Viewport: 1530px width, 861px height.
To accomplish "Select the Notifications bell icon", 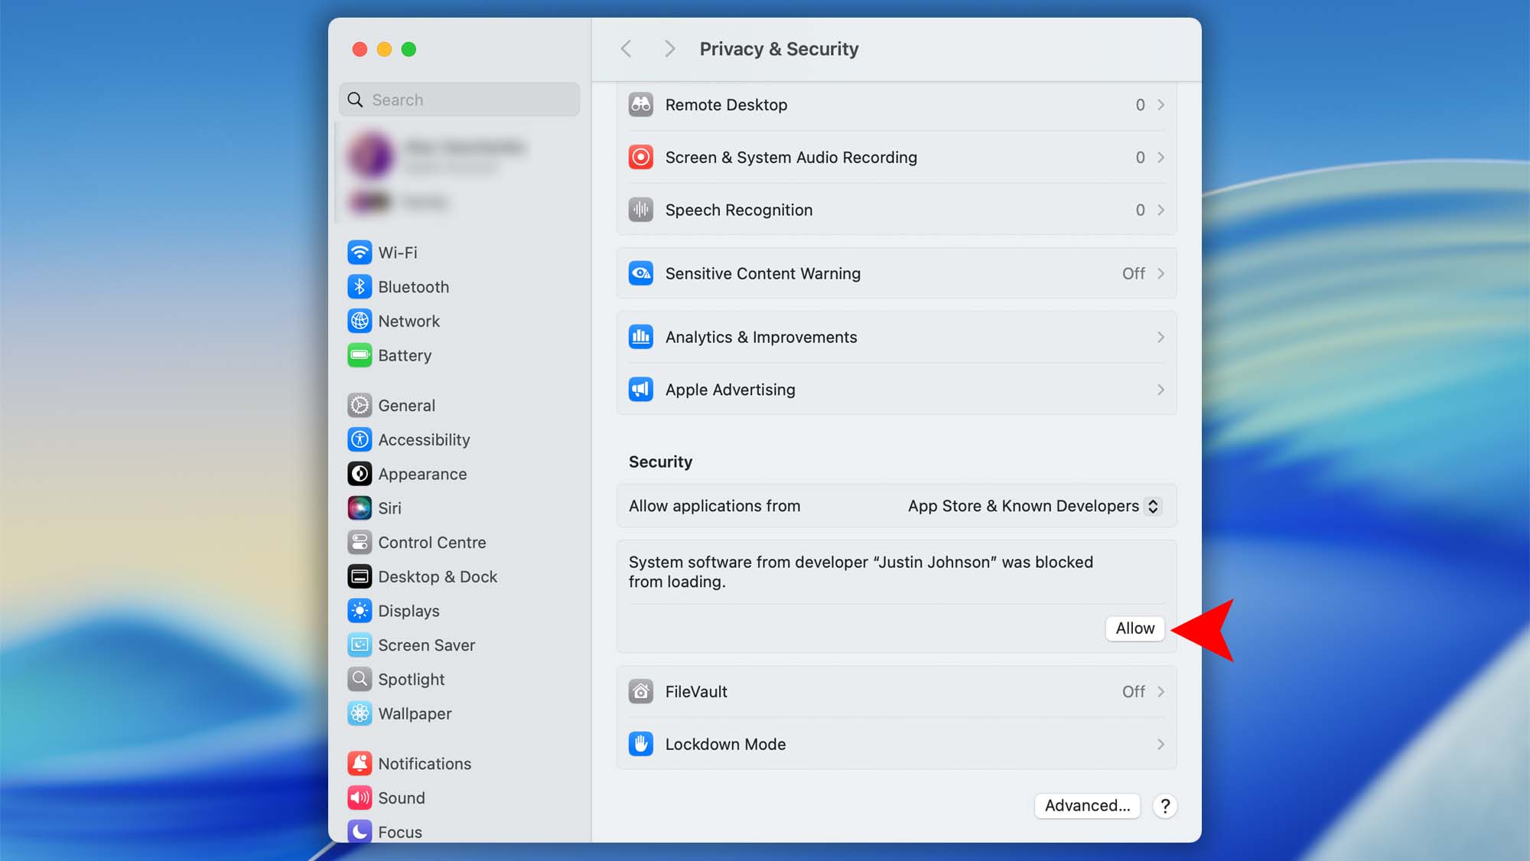I will pos(360,764).
